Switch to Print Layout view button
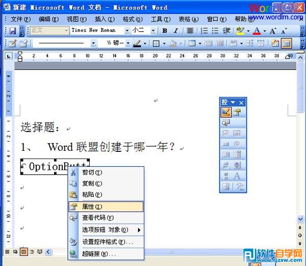 (23, 252)
